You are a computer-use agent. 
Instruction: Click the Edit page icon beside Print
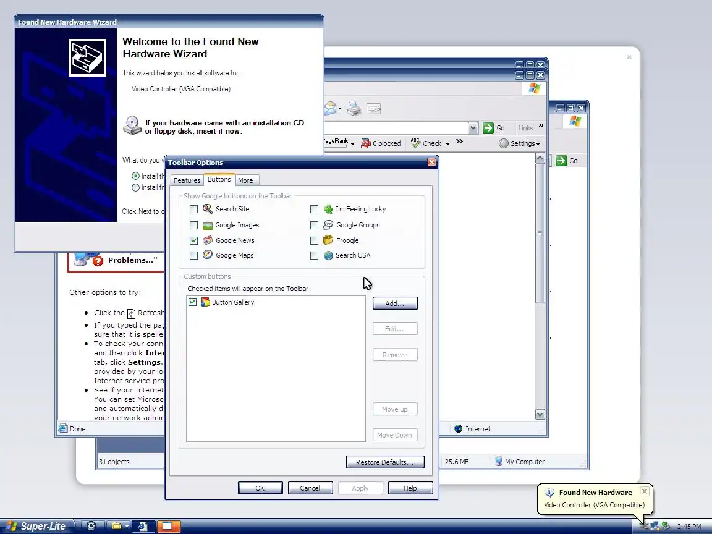coord(374,109)
